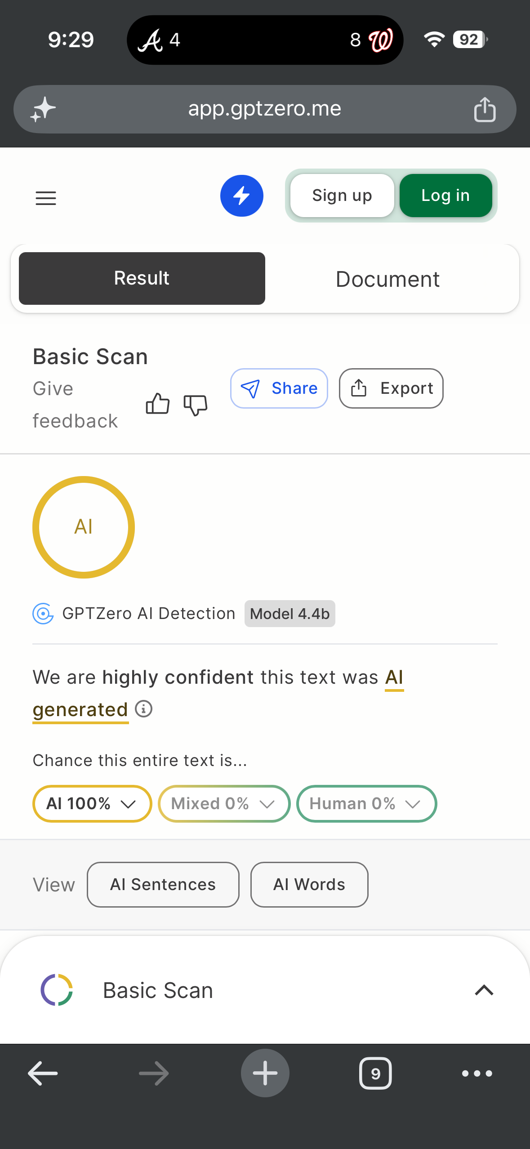
Task: Tap the sparkle icon in address bar
Action: (x=43, y=109)
